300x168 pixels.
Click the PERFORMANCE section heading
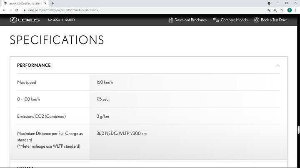point(34,65)
